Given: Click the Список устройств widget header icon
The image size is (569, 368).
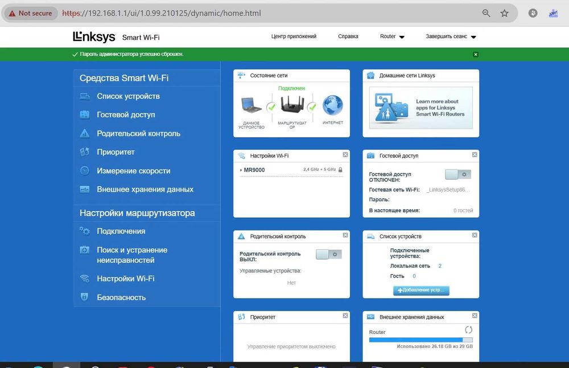Looking at the screenshot, I should pyautogui.click(x=370, y=236).
